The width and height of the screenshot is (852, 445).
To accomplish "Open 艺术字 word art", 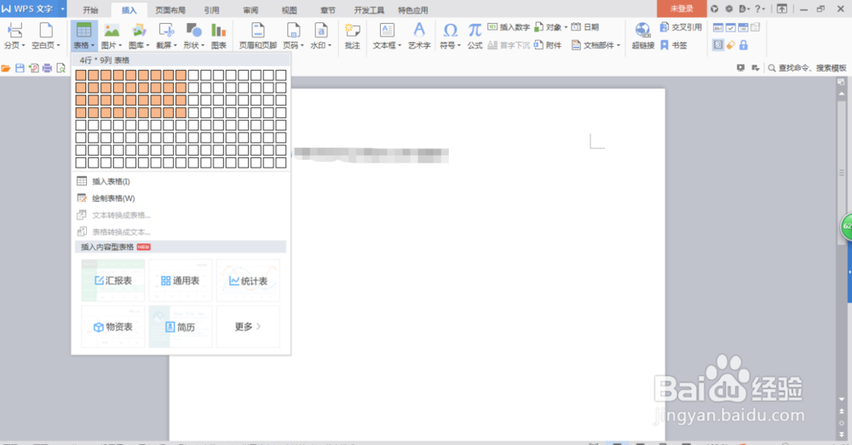I will pyautogui.click(x=419, y=36).
